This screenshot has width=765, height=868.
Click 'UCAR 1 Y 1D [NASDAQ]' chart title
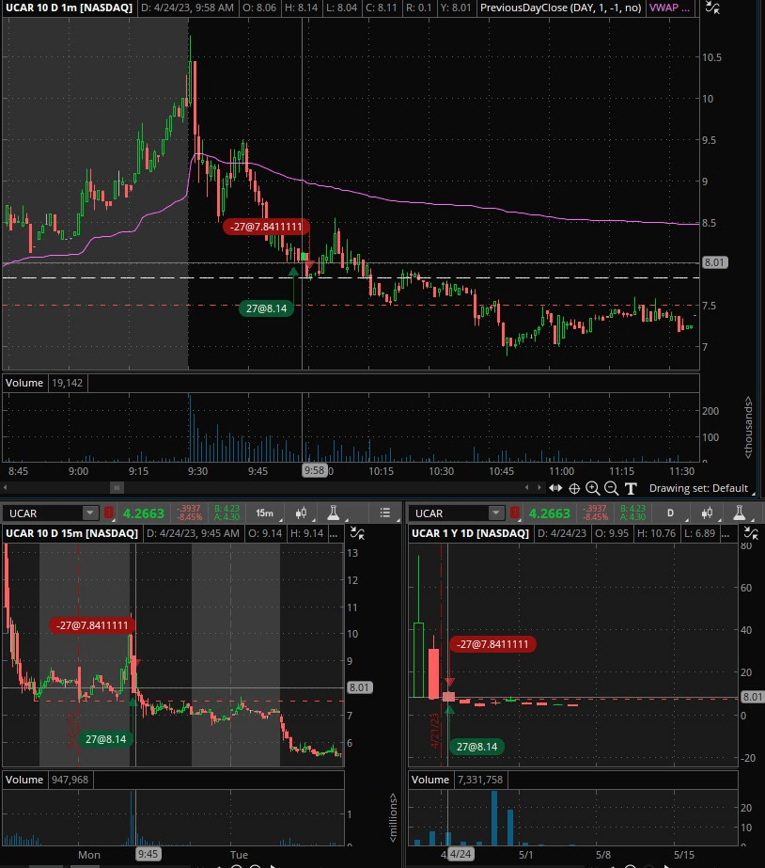(x=470, y=533)
